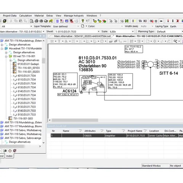Click the project tree vertical scrollbar thumb
This screenshot has width=183, height=183.
(43, 61)
